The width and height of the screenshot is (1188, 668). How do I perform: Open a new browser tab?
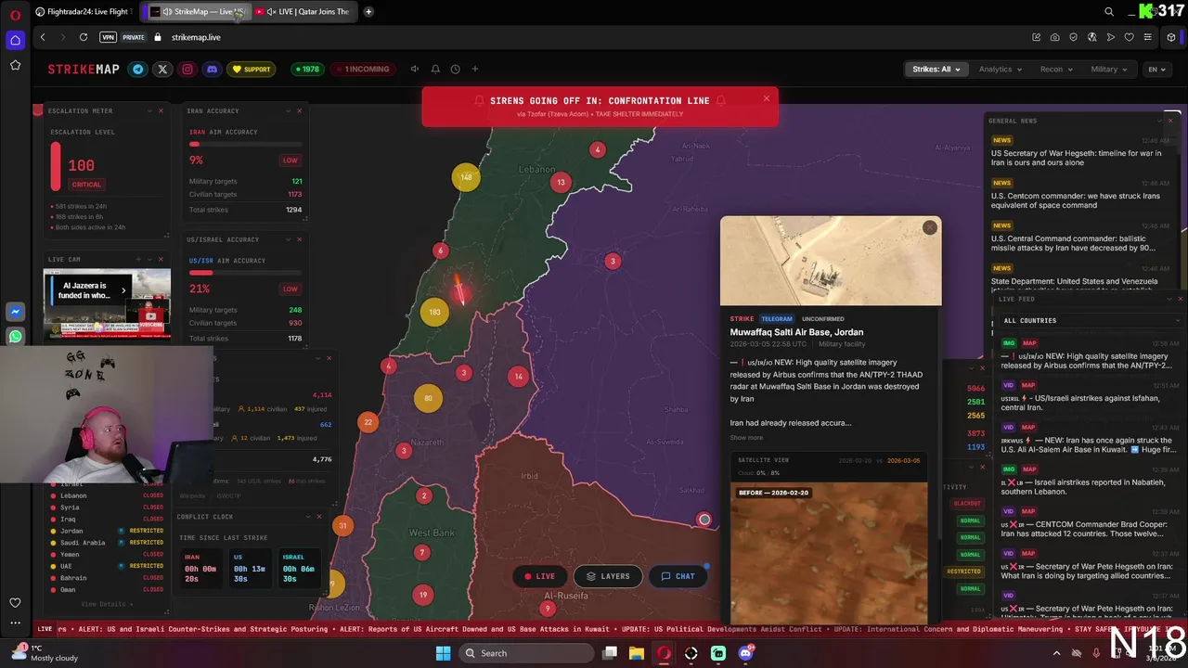point(368,12)
